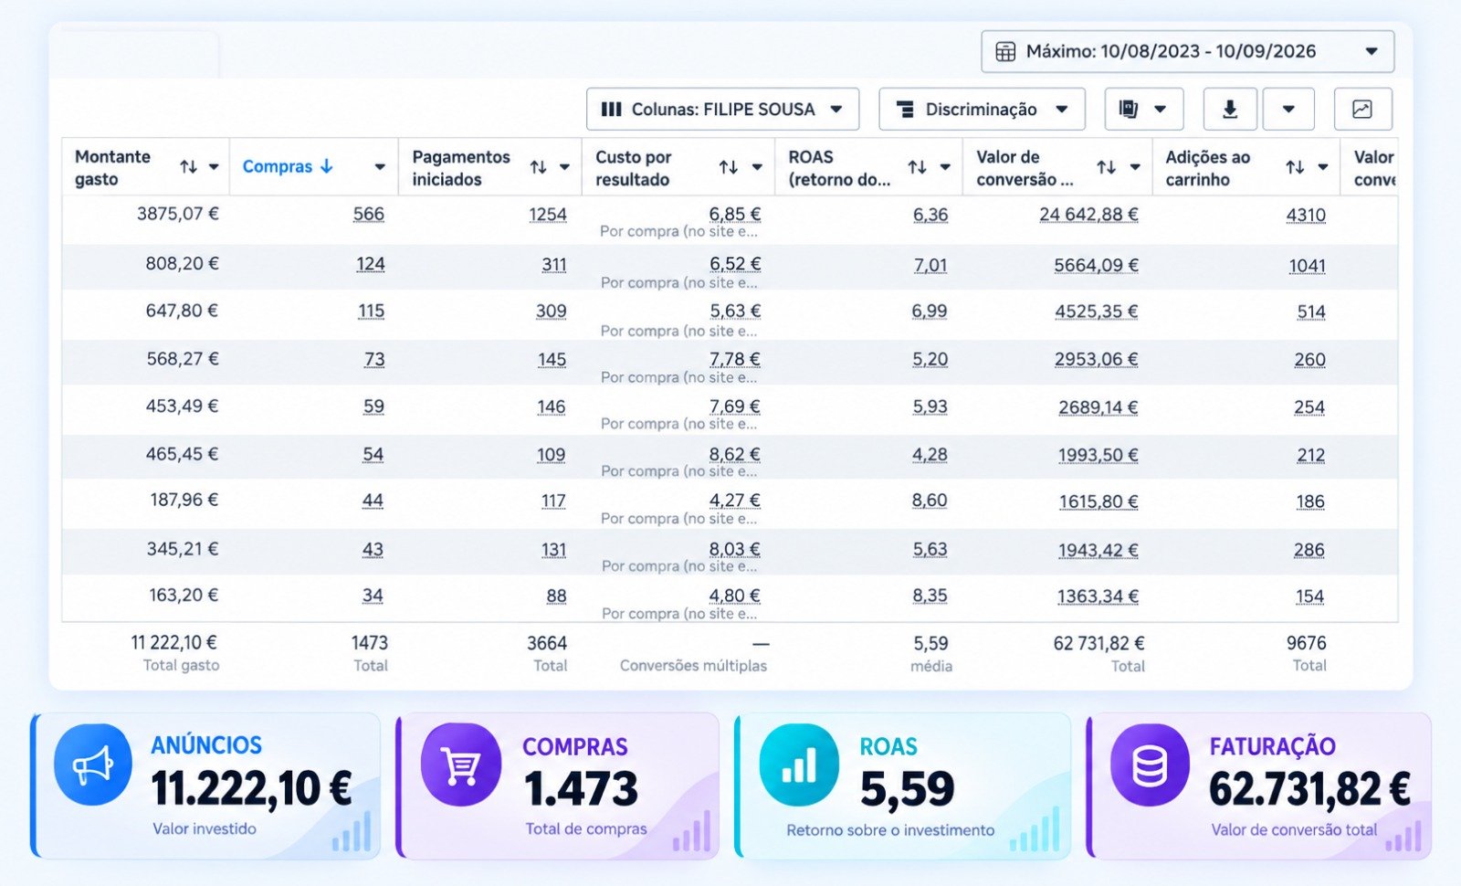
Task: Click the calendar icon in date range
Action: point(1005,51)
